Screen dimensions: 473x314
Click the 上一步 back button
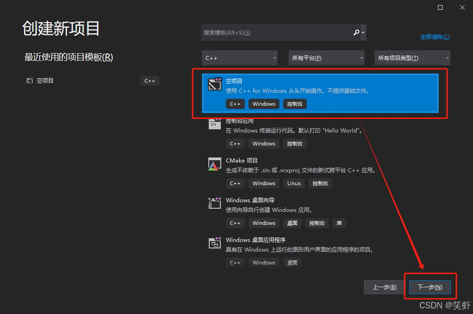385,287
